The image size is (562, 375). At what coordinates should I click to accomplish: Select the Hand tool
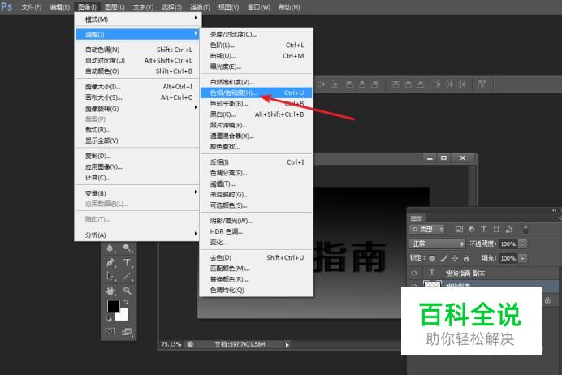[x=110, y=291]
